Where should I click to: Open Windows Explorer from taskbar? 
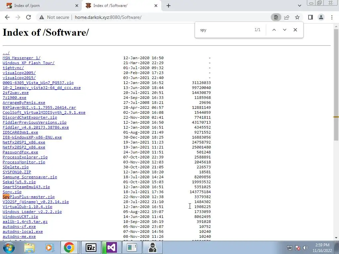[29, 247]
